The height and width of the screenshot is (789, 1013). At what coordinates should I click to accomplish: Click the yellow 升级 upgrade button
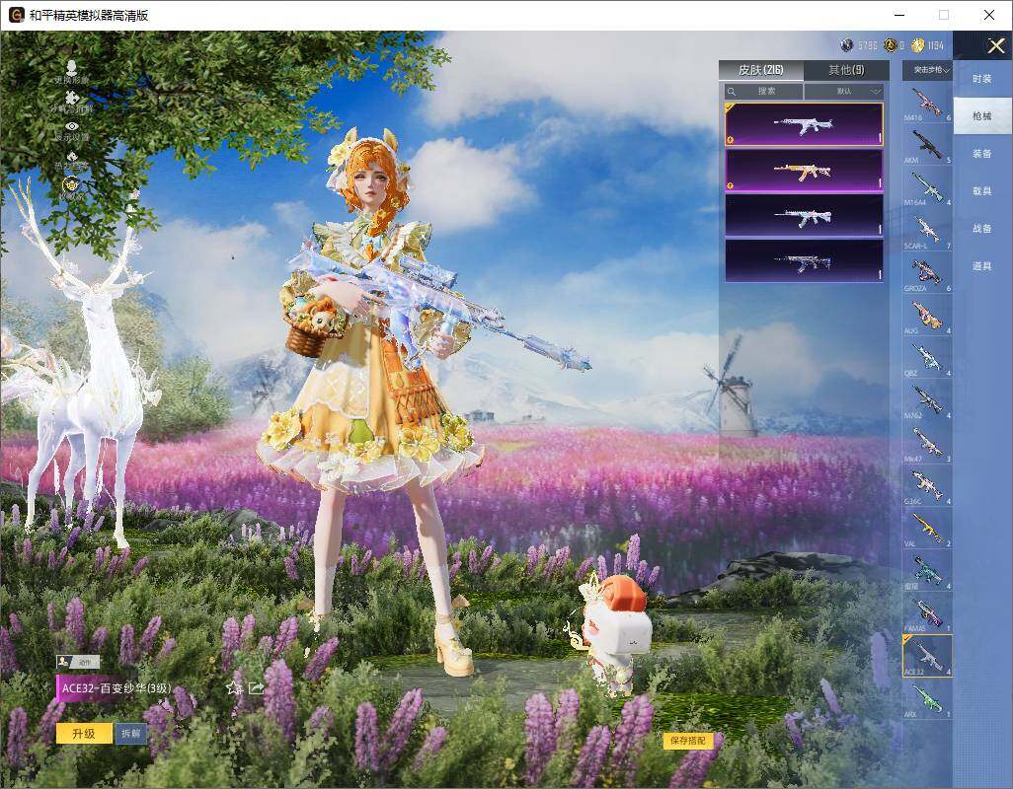[84, 734]
